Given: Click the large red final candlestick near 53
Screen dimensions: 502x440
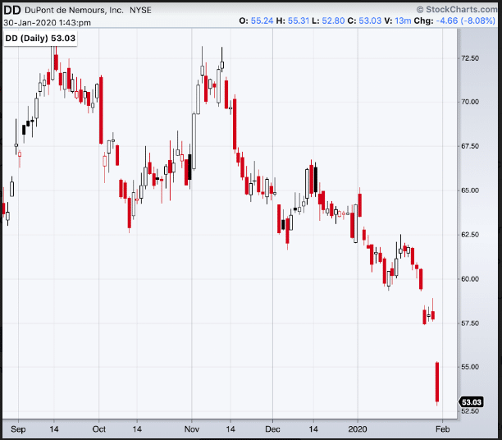Looking at the screenshot, I should [x=437, y=382].
